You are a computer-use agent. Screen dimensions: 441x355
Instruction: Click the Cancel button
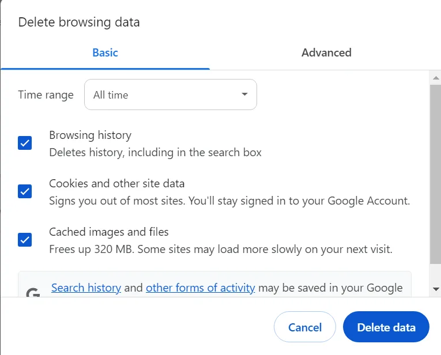305,327
